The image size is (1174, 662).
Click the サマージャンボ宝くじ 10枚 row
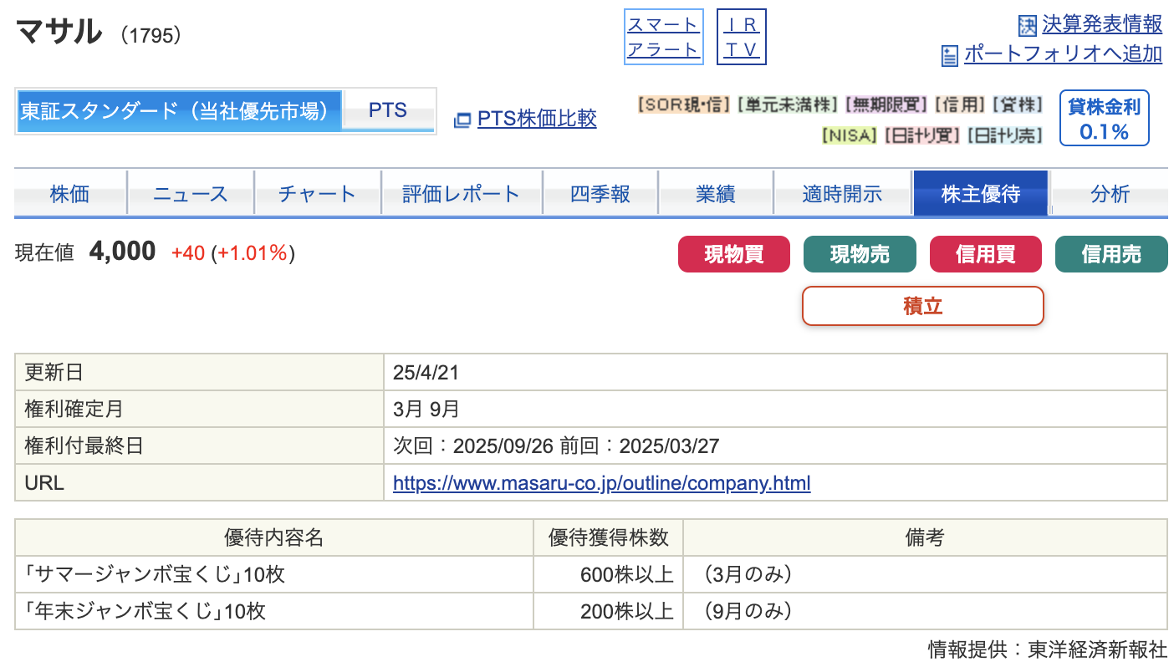pyautogui.click(x=590, y=575)
